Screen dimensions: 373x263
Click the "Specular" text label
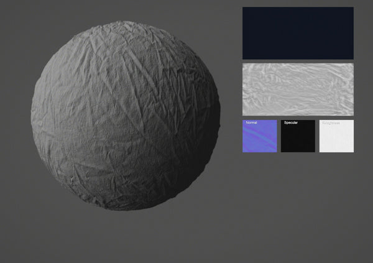292,123
